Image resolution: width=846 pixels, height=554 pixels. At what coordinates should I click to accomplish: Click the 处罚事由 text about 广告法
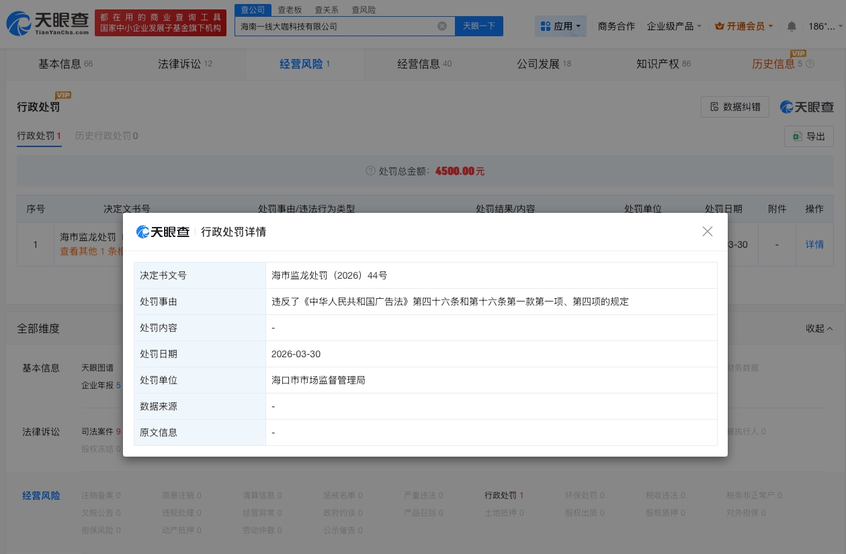(x=450, y=302)
